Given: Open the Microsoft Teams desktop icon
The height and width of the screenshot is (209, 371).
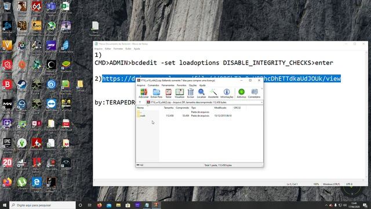Looking at the screenshot, I should [51, 7].
